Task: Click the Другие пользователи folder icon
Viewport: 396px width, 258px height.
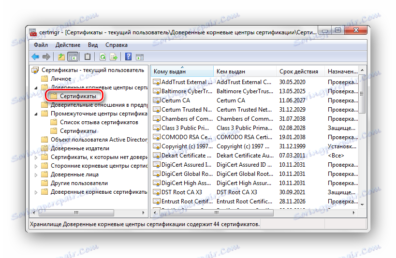Action: pyautogui.click(x=44, y=183)
